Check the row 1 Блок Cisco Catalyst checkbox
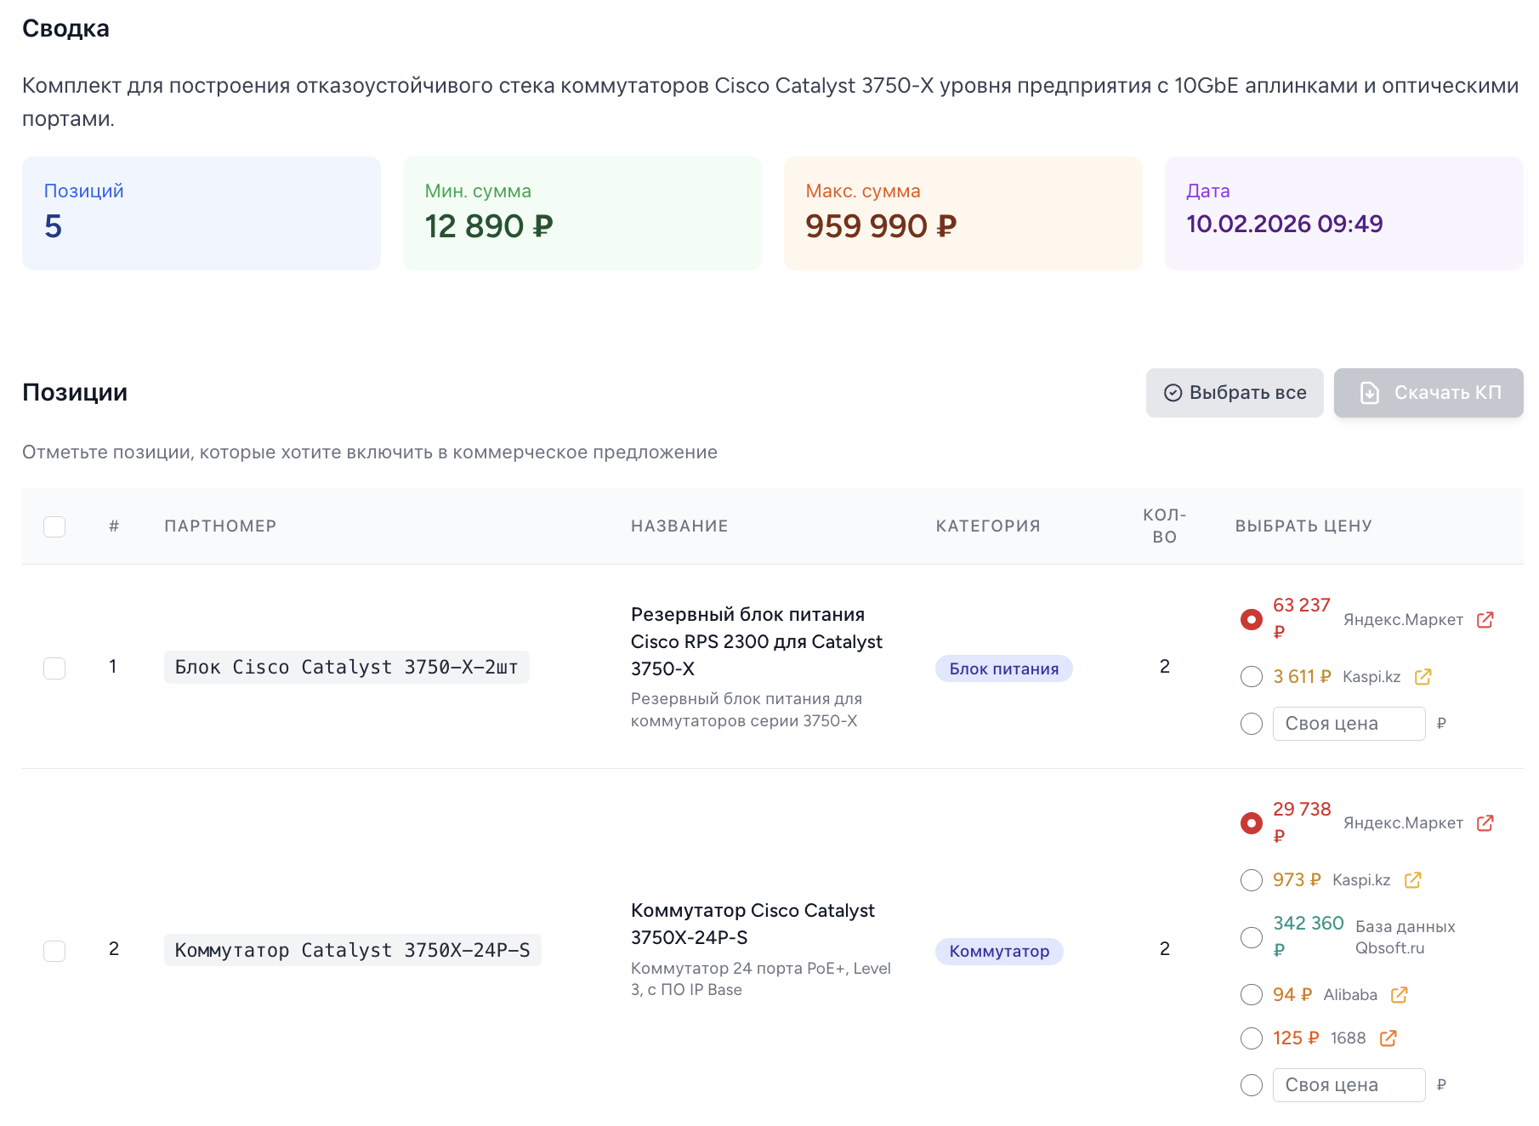 [54, 668]
